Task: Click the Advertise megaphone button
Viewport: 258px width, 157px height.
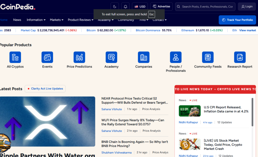Action: click(x=161, y=7)
